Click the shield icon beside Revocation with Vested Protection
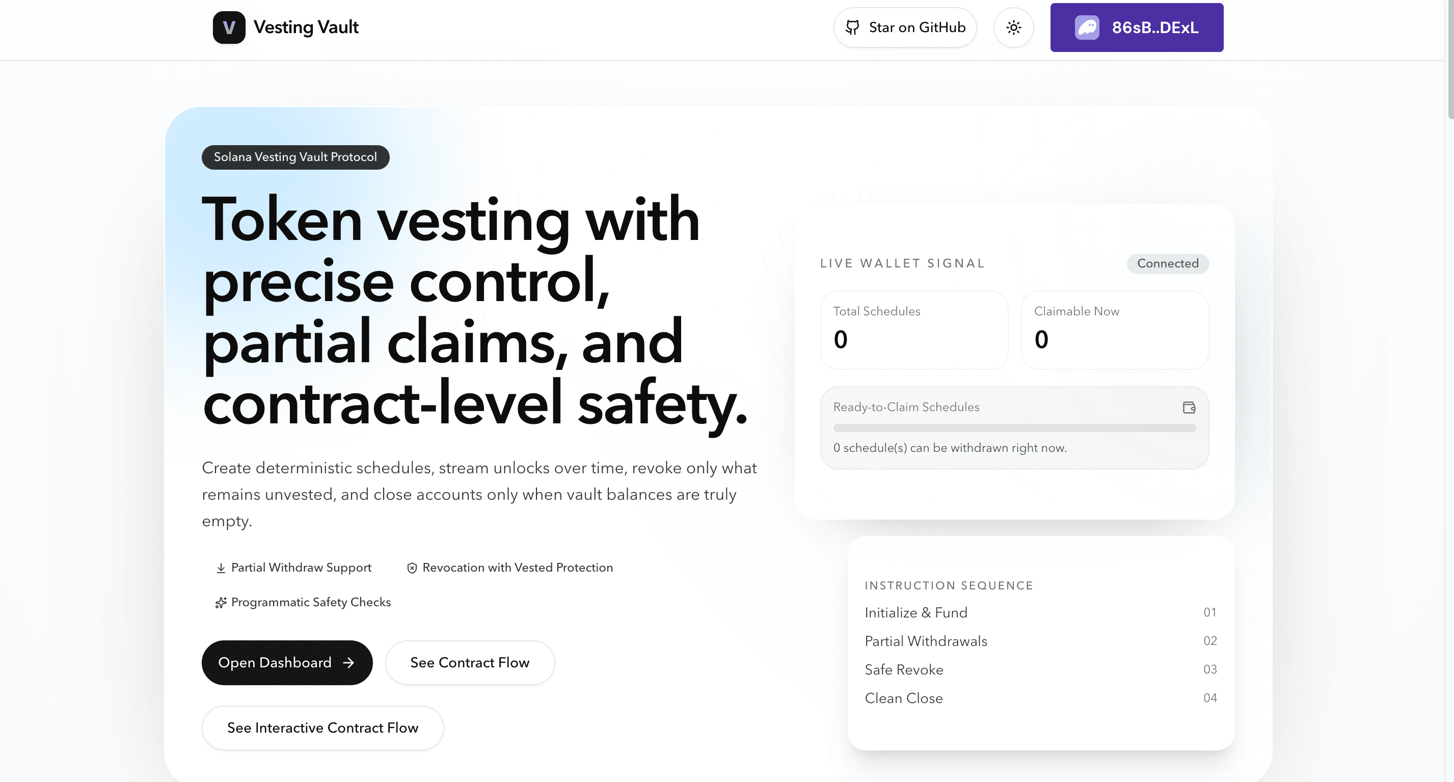1454x782 pixels. pos(412,568)
